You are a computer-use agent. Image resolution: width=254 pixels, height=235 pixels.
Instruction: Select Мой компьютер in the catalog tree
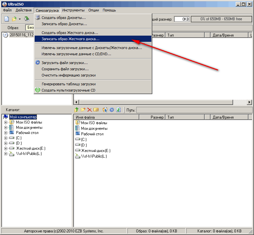coord(23,117)
